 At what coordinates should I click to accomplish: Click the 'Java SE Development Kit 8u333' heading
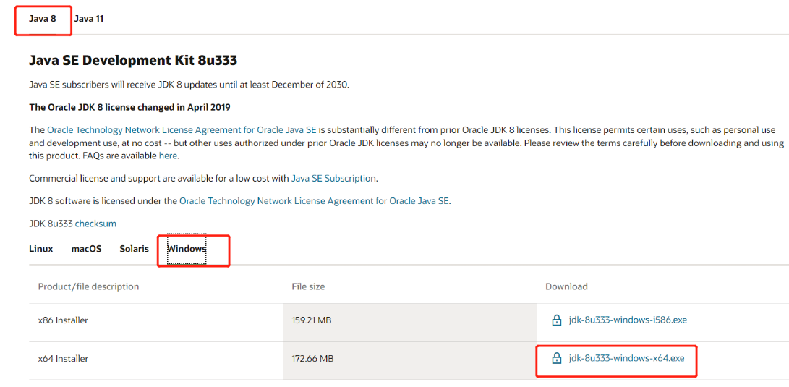(133, 61)
